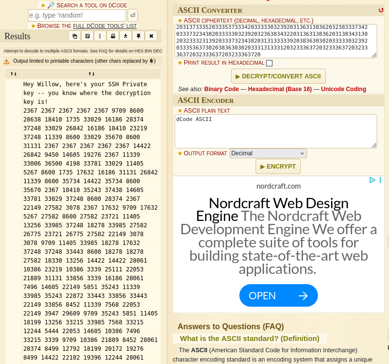Click the 'ASCII plain text' field label
Screen dimensions: 389x364
pyautogui.click(x=207, y=111)
